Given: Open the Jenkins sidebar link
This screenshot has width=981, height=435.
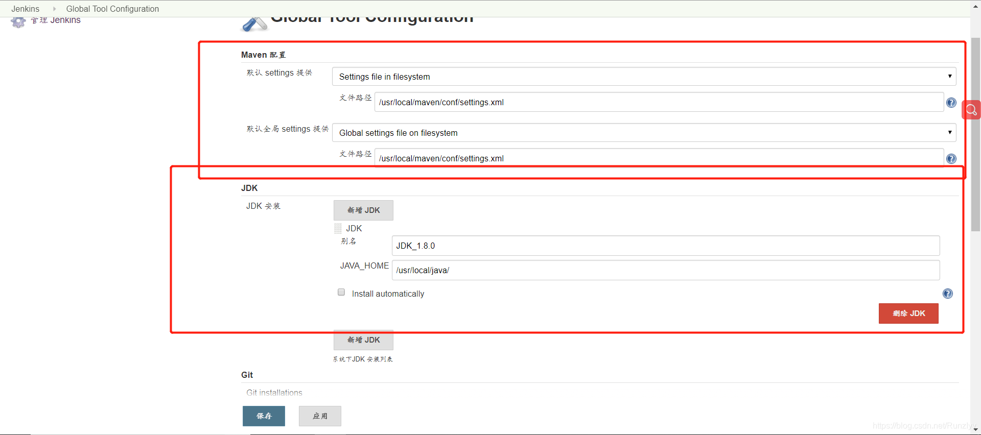Looking at the screenshot, I should 56,20.
